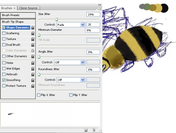The width and height of the screenshot is (176, 133).
Task: Click the brush stroke preview area
Action: tap(50, 114)
